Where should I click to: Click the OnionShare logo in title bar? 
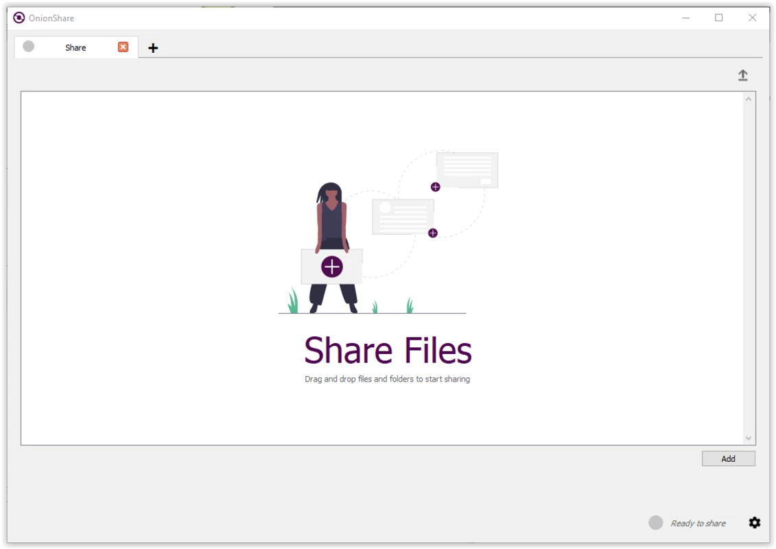click(x=19, y=18)
